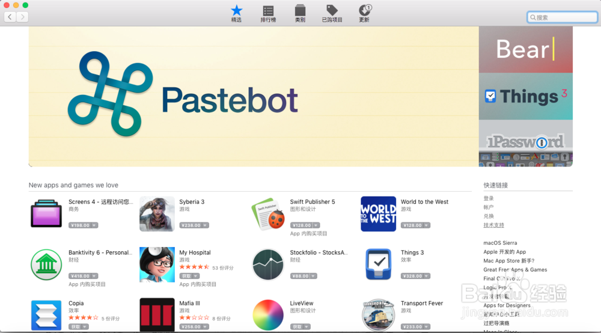Click the Copia title text
The height and width of the screenshot is (333, 601).
coord(76,303)
